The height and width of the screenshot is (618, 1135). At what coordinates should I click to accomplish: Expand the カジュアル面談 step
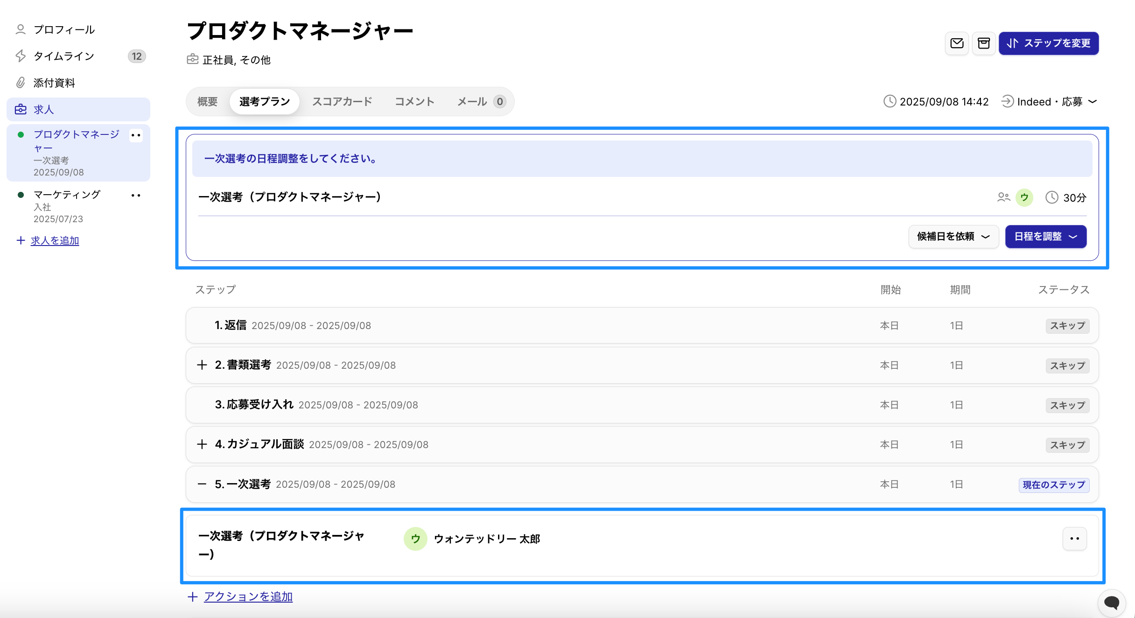click(202, 444)
